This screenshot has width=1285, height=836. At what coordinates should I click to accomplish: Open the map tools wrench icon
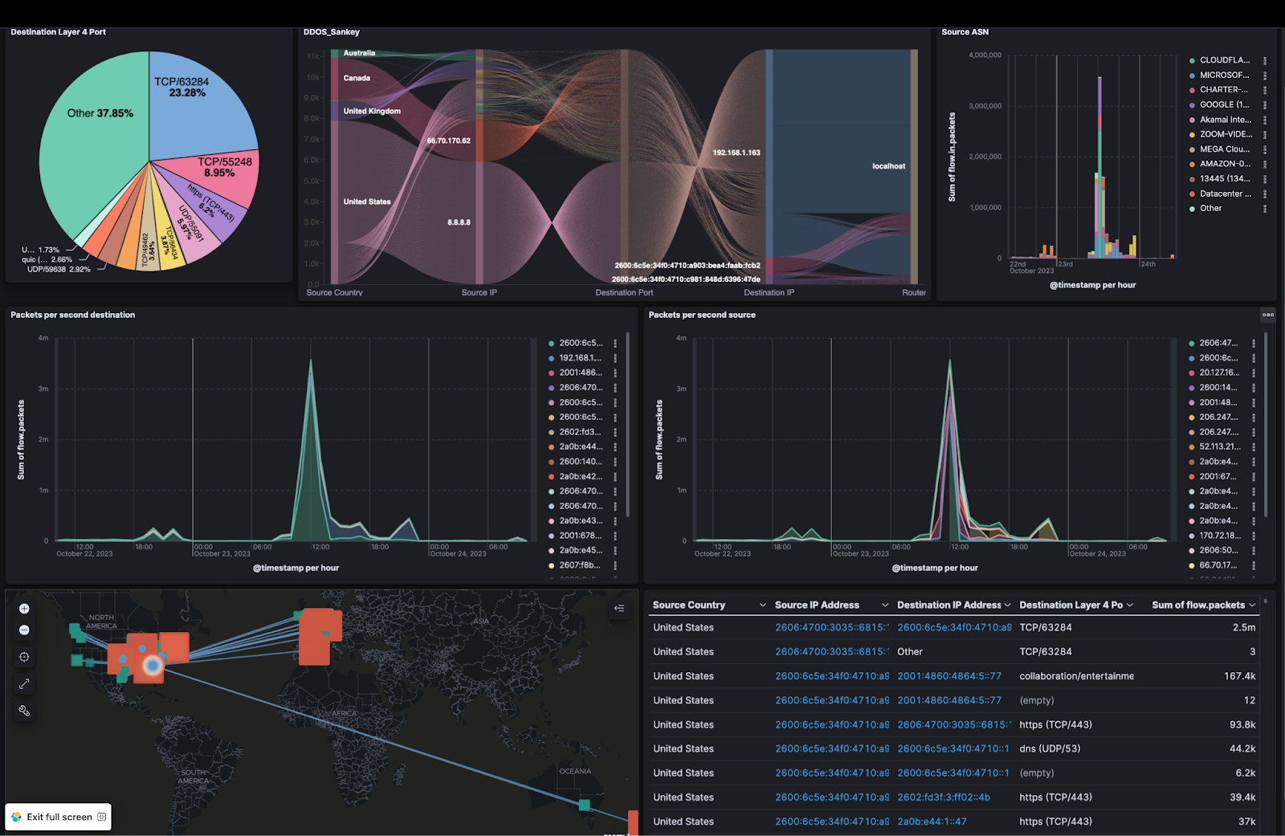coord(24,711)
